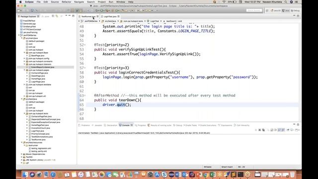Select ContactsPageTest.java file
Screen dimensions: 318x179
(41, 116)
